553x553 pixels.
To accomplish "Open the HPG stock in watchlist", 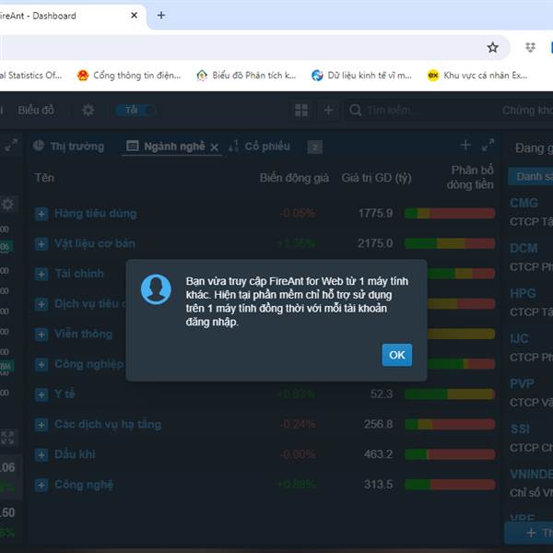I will click(x=523, y=293).
